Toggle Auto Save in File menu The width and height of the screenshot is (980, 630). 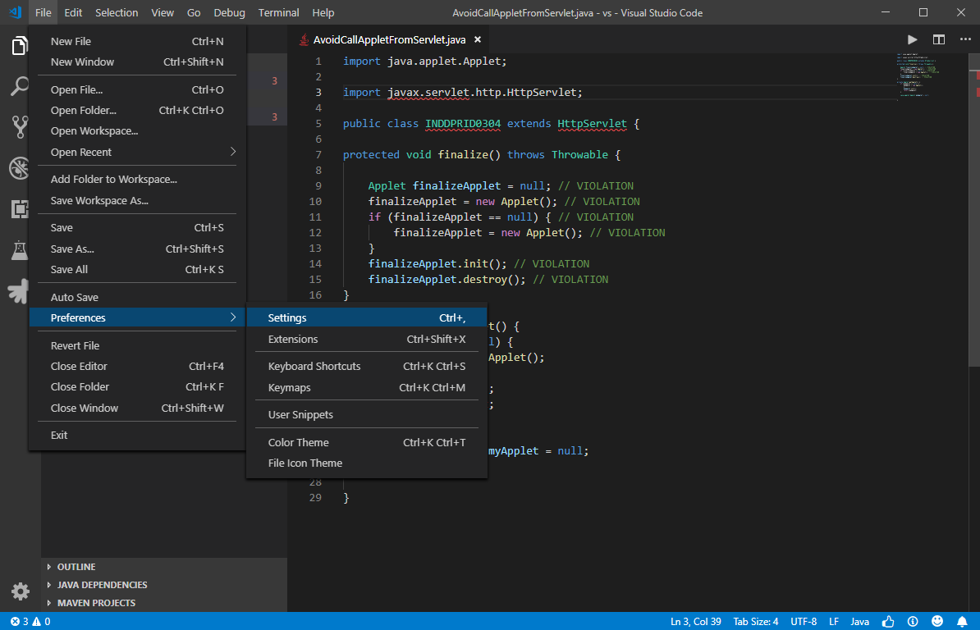[74, 297]
